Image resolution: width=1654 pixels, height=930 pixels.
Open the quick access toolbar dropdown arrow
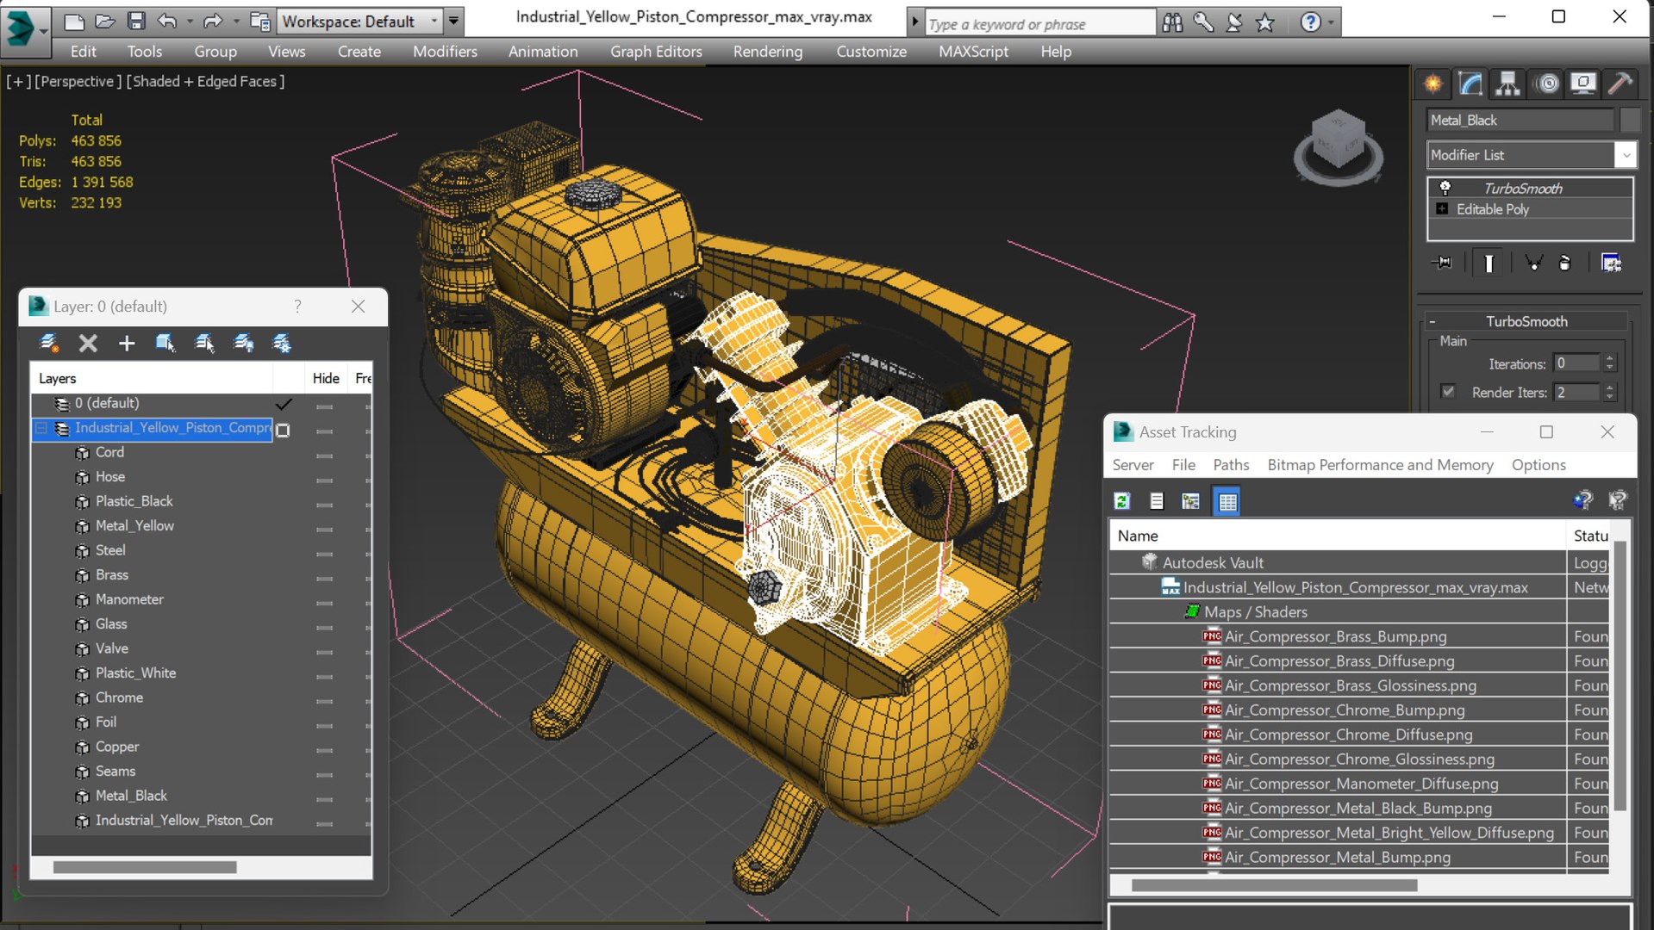[x=454, y=21]
